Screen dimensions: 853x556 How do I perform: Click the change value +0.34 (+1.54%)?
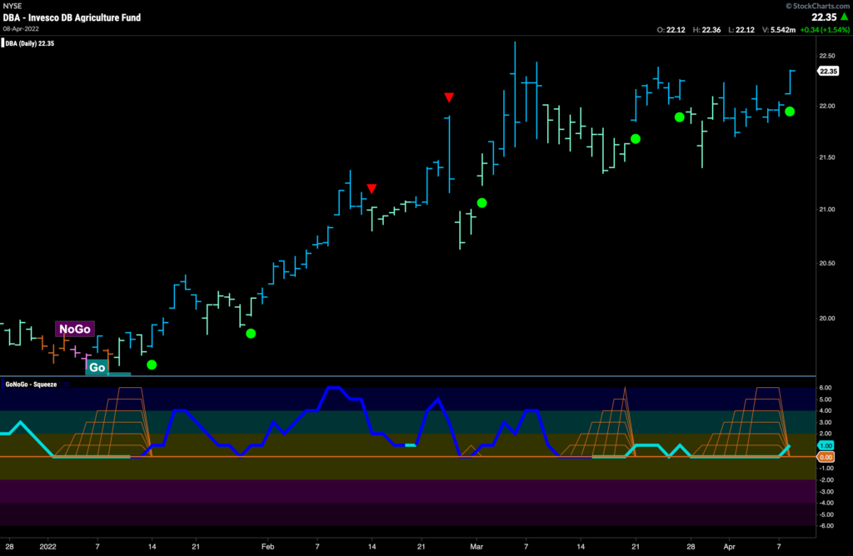pyautogui.click(x=825, y=30)
